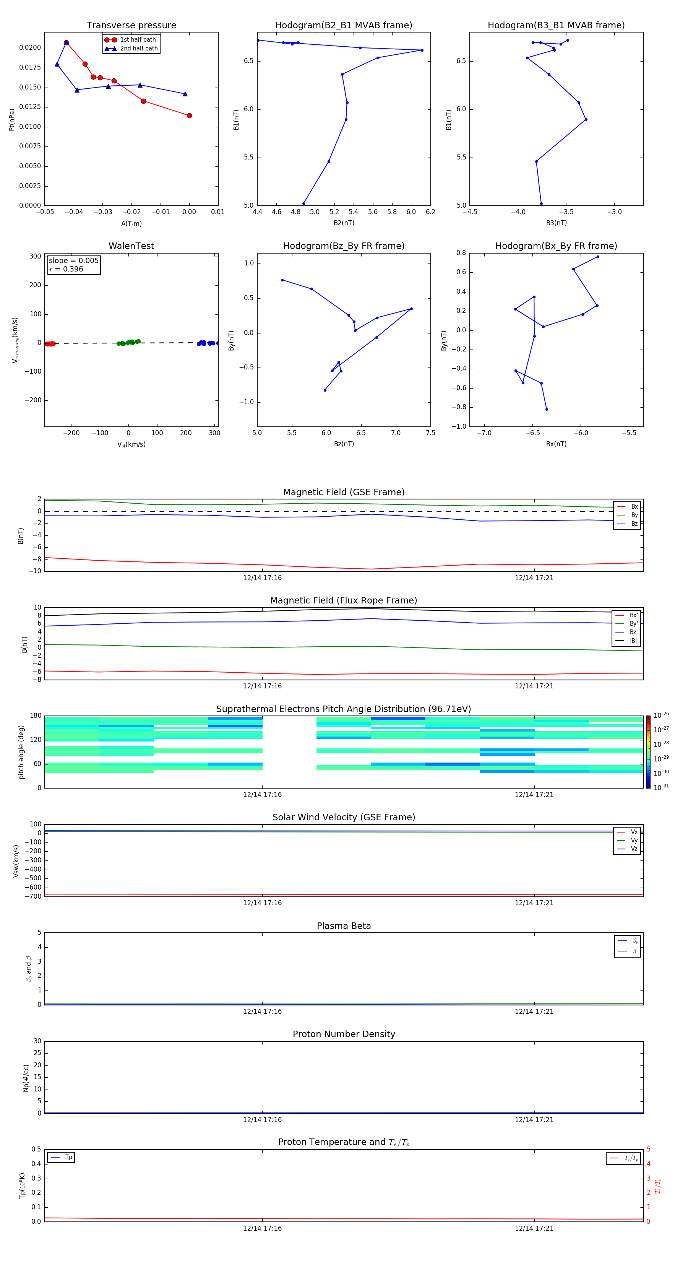This screenshot has height=1262, width=688.
Task: Click the 'Tp' legend entry in temperature panel
Action: pyautogui.click(x=61, y=1157)
